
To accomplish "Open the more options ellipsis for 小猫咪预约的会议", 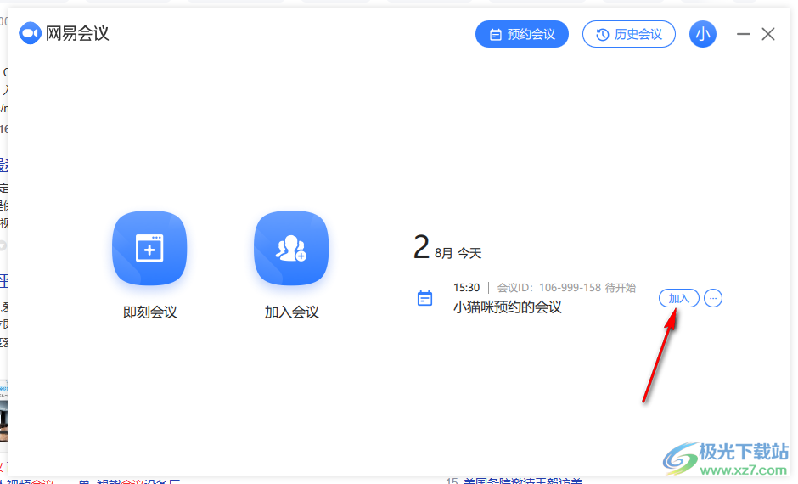I will [713, 298].
